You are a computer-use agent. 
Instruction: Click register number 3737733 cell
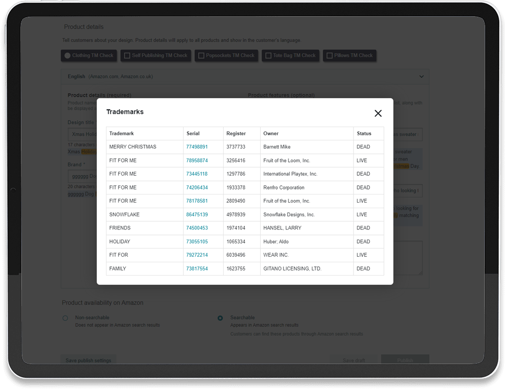(242, 147)
